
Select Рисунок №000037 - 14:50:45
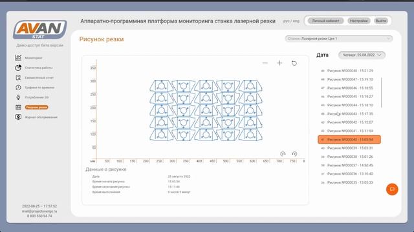(349, 166)
